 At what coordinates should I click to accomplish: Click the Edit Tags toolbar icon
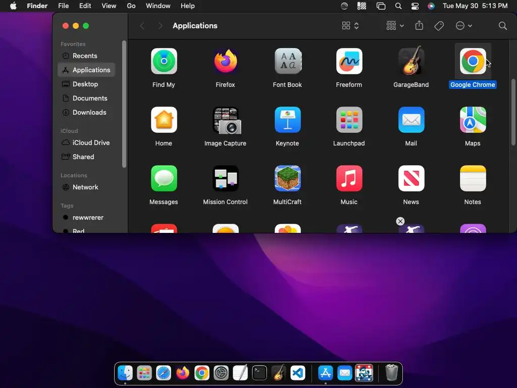point(439,26)
